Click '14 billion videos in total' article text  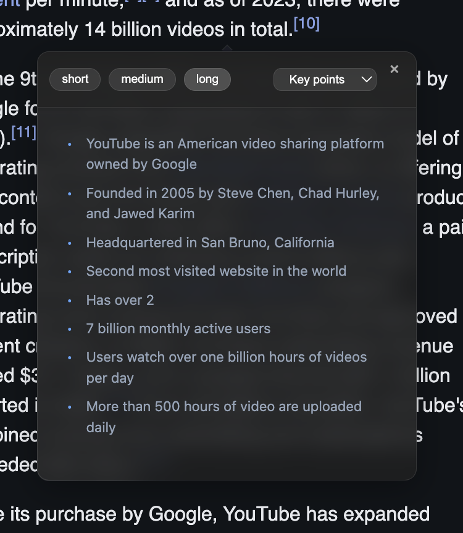coord(188,29)
